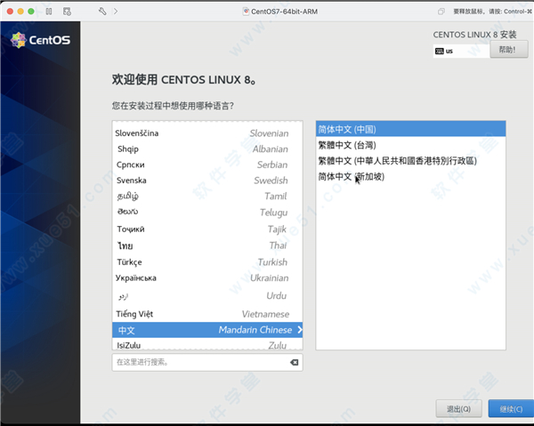This screenshot has height=426, width=534.
Task: Choose 繁體中文 (台灣) locale
Action: tap(410, 145)
